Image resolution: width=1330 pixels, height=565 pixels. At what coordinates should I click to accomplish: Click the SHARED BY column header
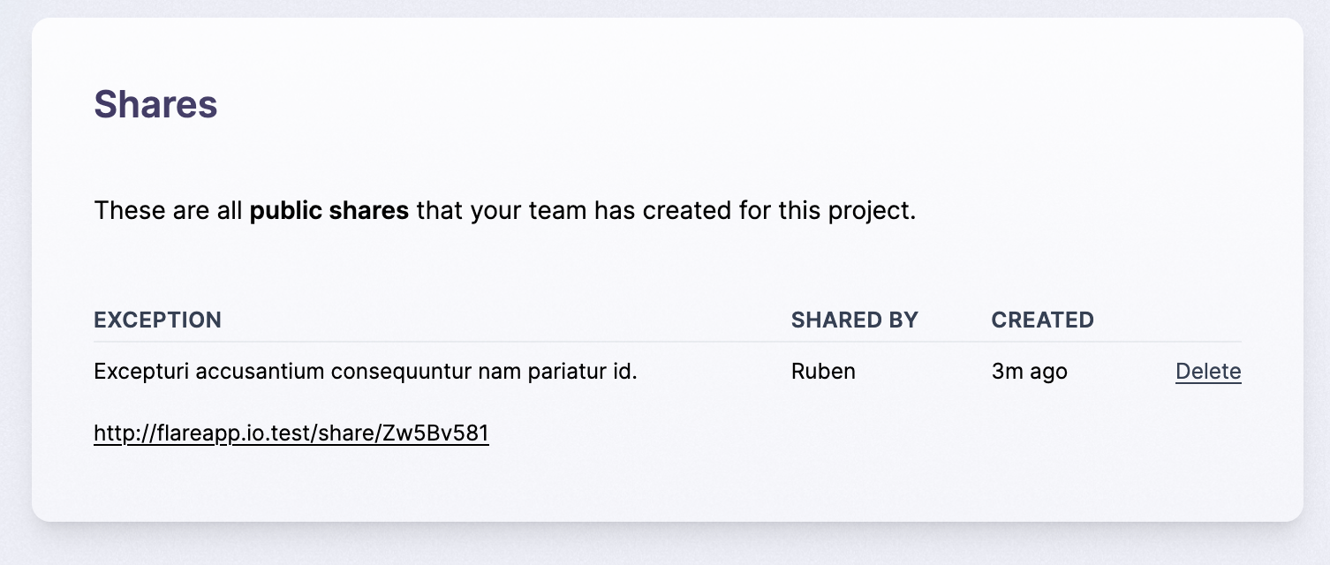[854, 320]
